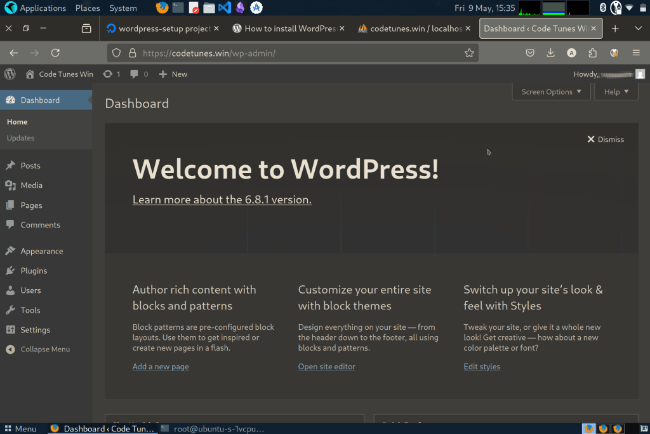This screenshot has height=434, width=650.
Task: Go to the Updates submenu item
Action: tap(21, 138)
